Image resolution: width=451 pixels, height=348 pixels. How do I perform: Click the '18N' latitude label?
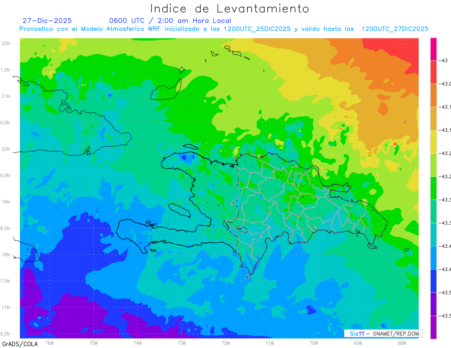point(6,255)
